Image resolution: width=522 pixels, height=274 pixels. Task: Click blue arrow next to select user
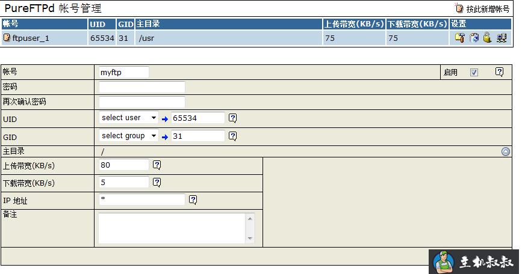click(x=165, y=119)
